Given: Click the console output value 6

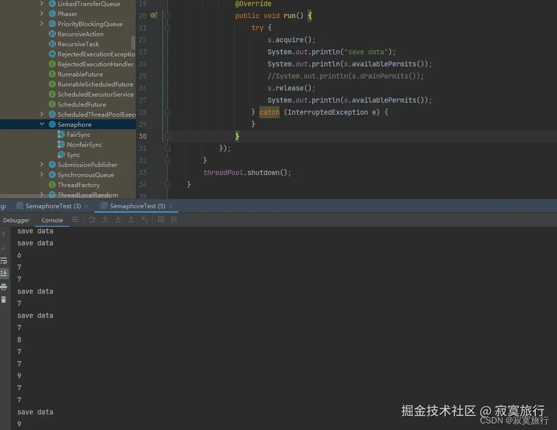Looking at the screenshot, I should click(x=19, y=255).
